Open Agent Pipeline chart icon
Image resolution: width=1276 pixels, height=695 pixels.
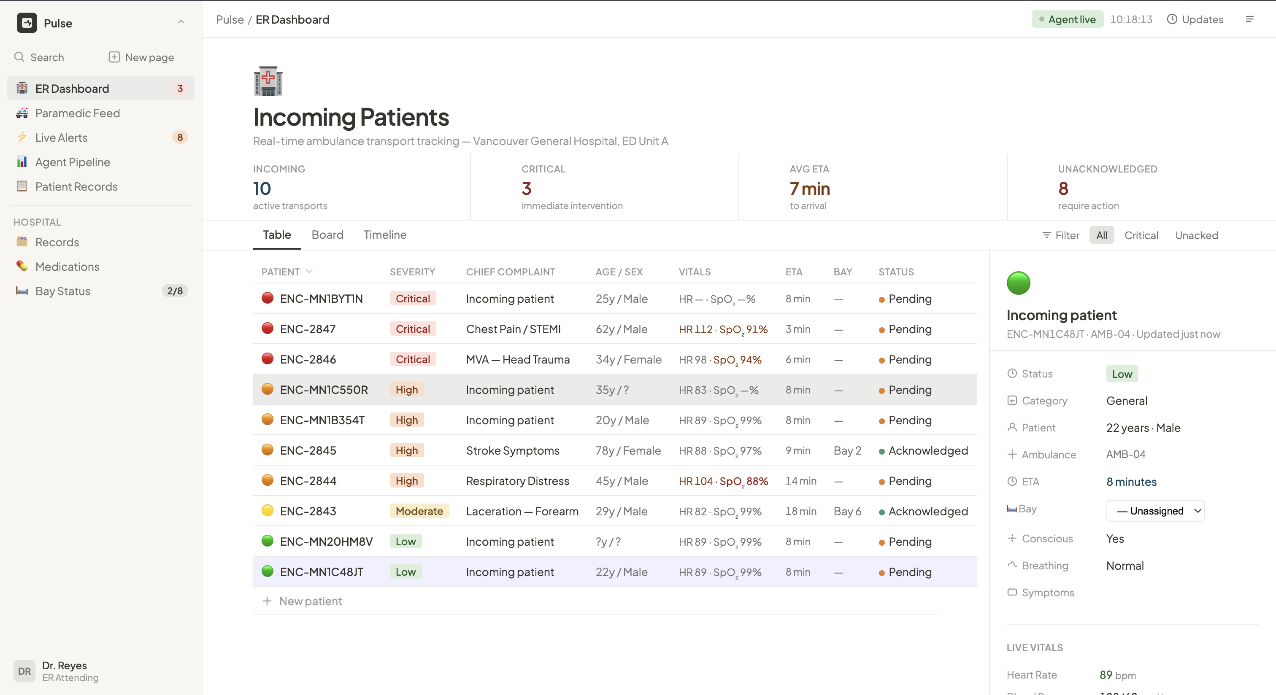click(22, 162)
